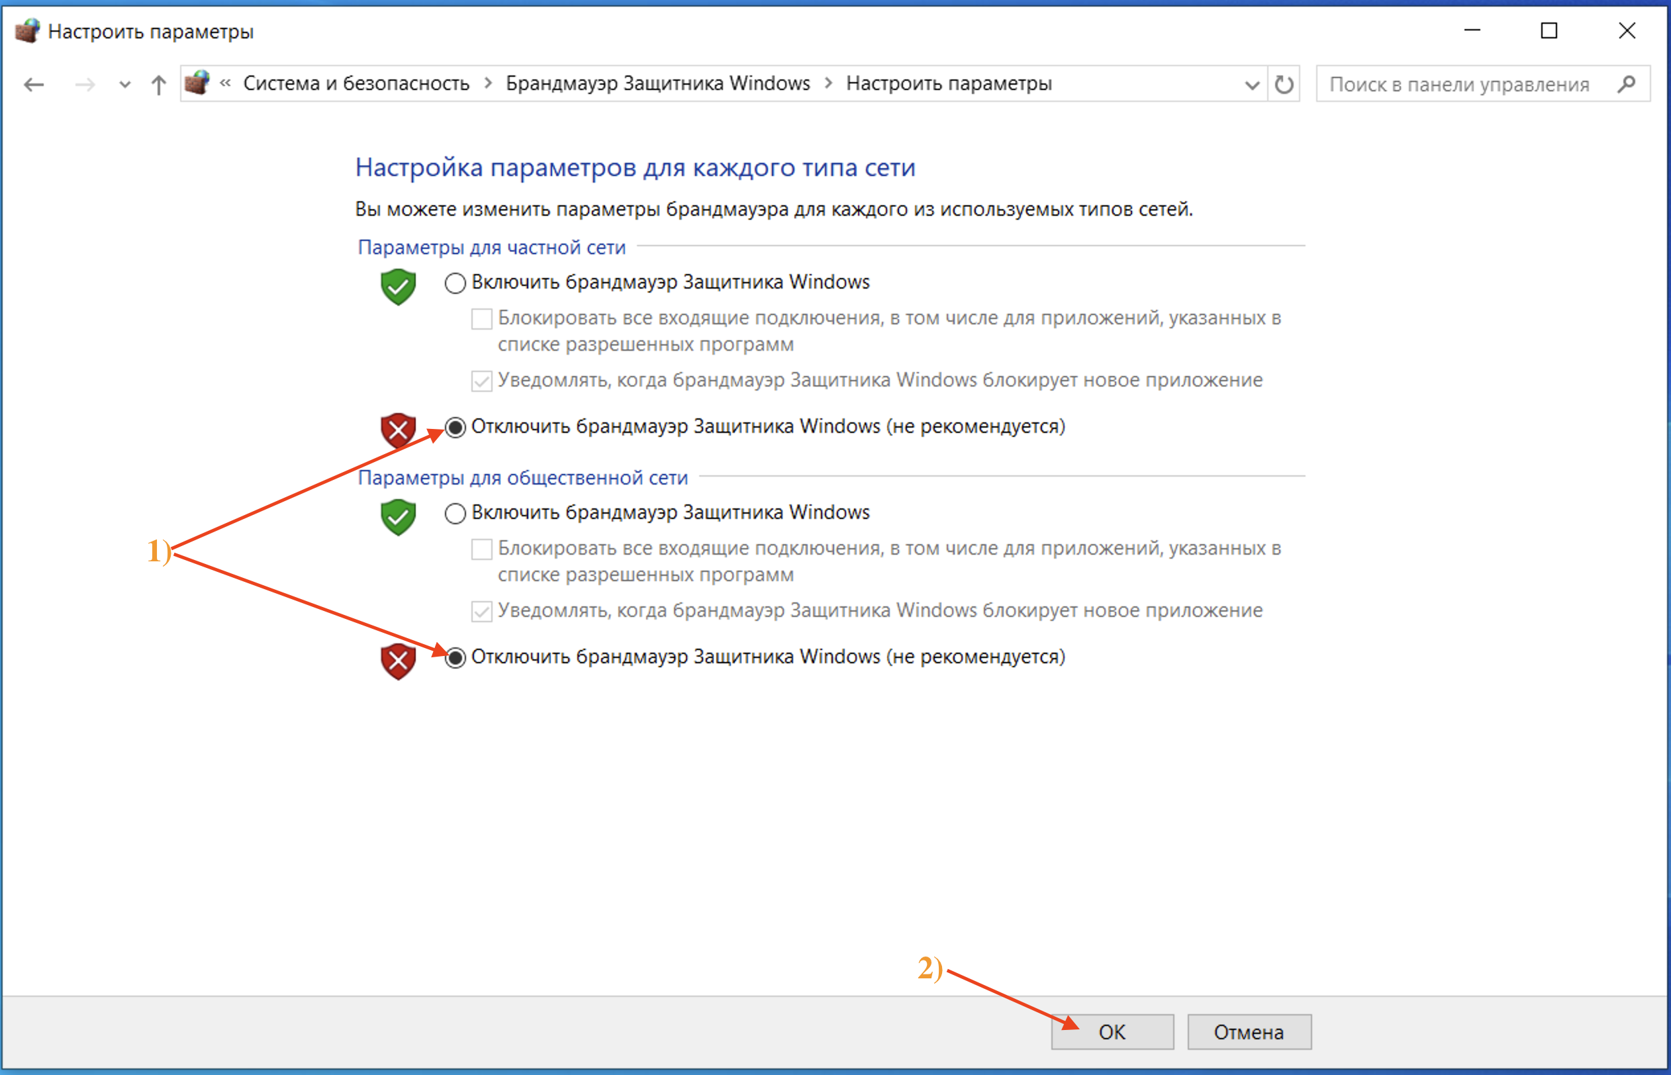1671x1075 pixels.
Task: Toggle notify checkbox for the public network
Action: click(x=481, y=611)
